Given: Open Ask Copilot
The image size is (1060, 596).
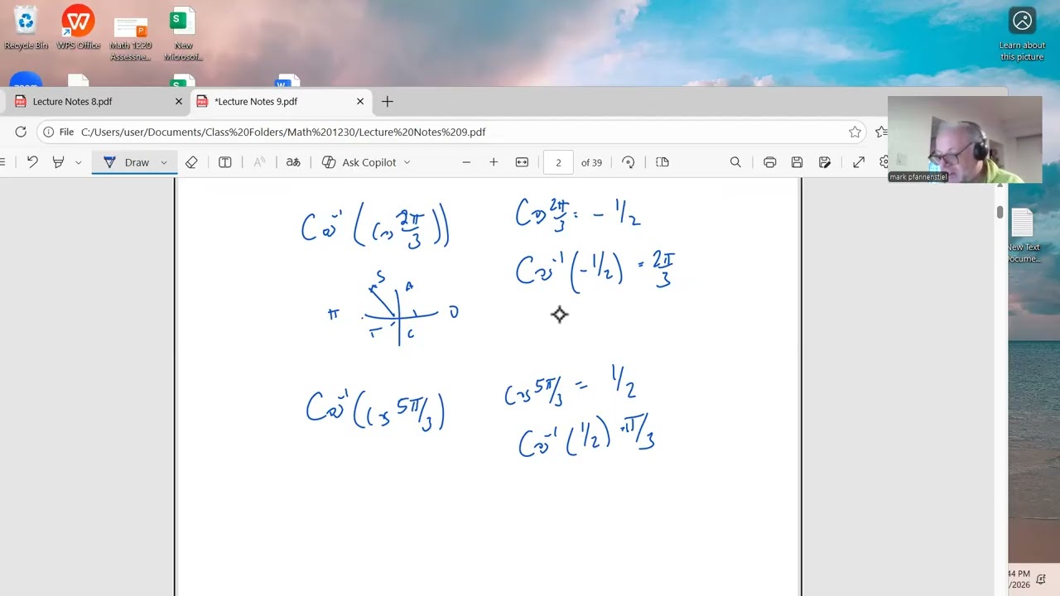Looking at the screenshot, I should click(x=359, y=162).
